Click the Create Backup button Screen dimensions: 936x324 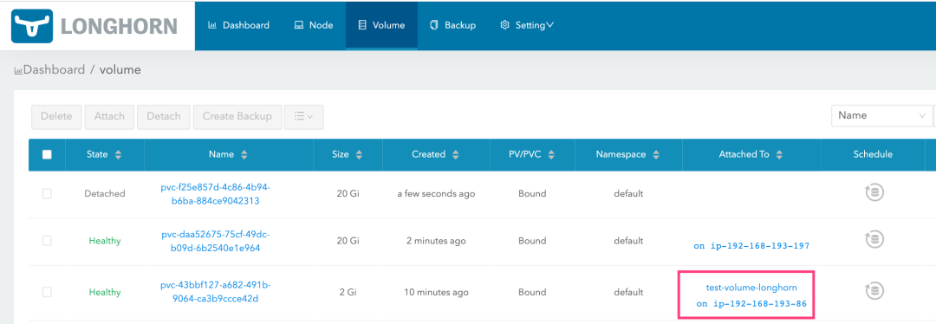tap(237, 116)
